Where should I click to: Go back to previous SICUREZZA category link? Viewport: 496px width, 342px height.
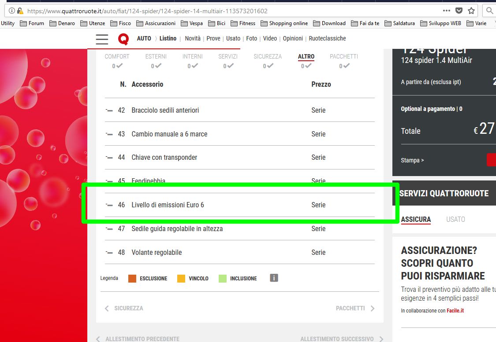(124, 308)
